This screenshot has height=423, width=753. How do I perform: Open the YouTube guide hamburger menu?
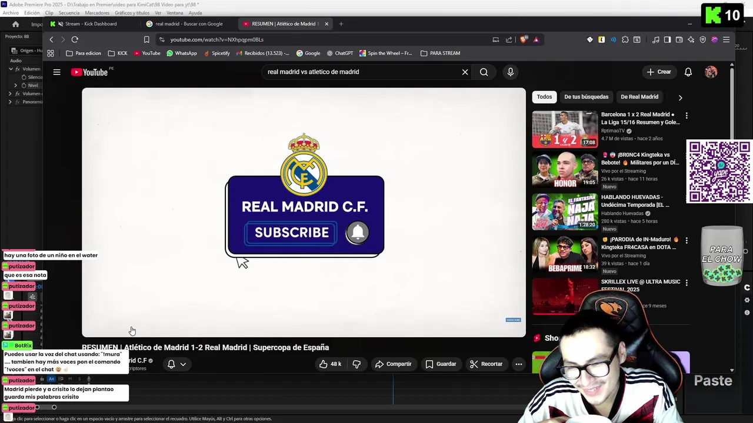[x=56, y=72]
